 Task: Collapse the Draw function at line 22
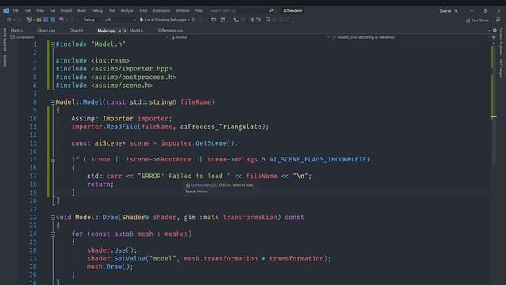tap(53, 218)
